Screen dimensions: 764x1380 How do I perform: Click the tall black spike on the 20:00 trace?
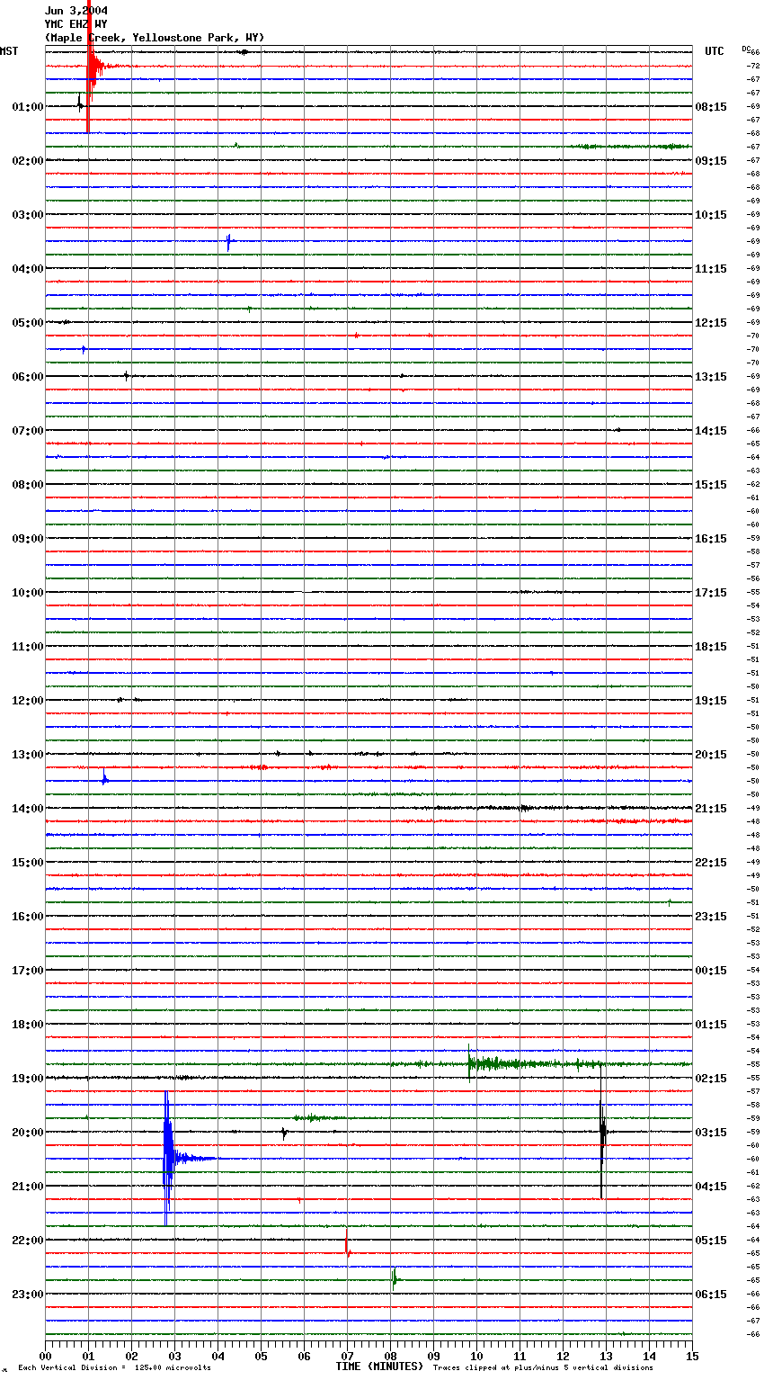602,1132
